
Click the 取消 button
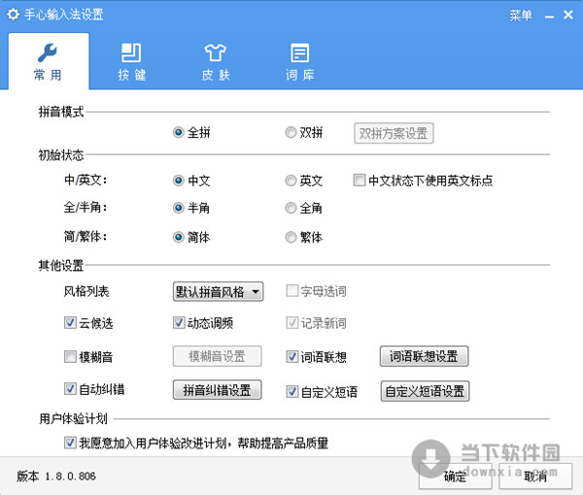(x=535, y=476)
